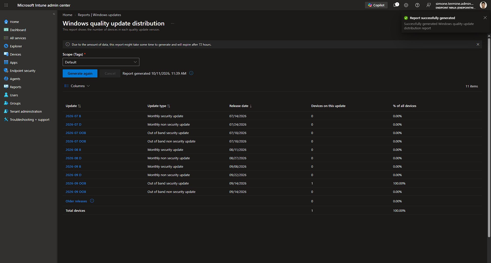Click the Endpoint security shield icon

pyautogui.click(x=6, y=71)
